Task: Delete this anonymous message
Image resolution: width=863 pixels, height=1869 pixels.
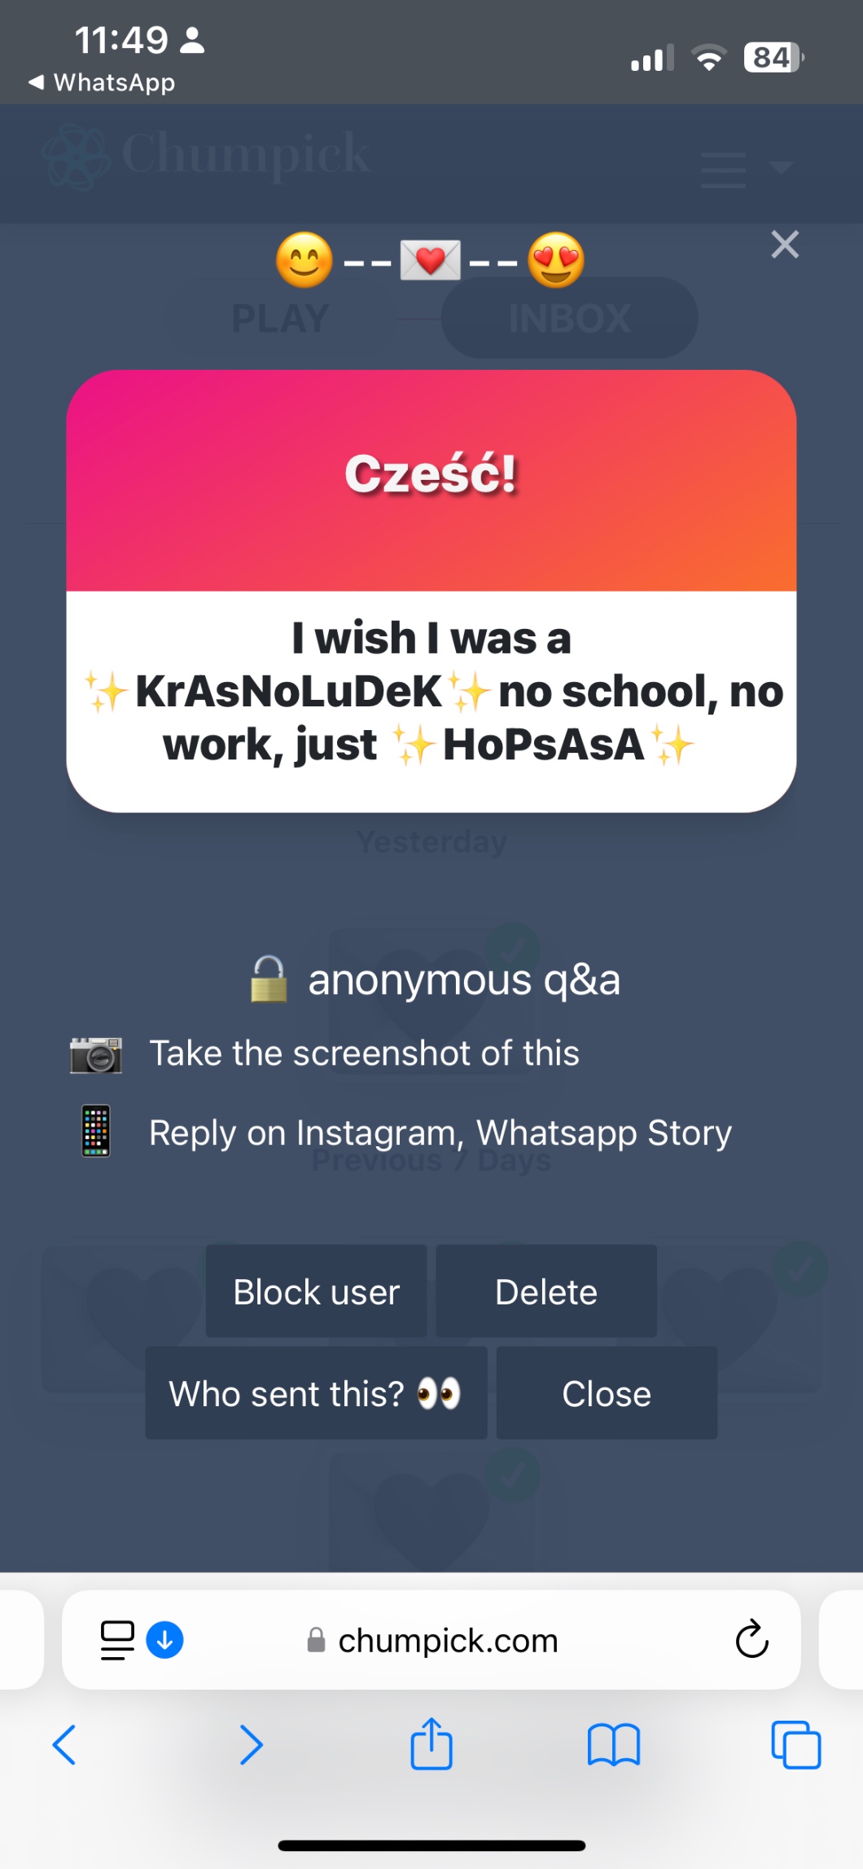Action: (x=546, y=1291)
